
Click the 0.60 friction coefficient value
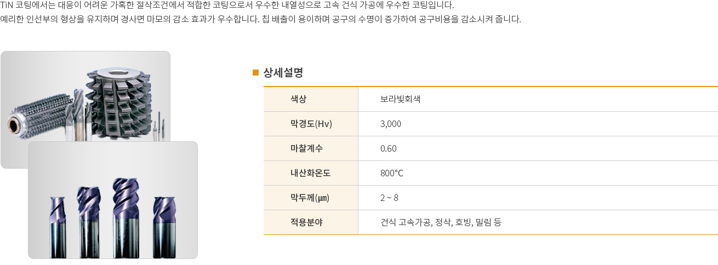388,148
